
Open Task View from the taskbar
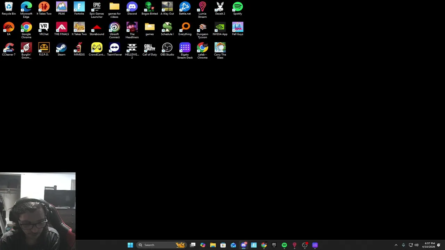pos(193,245)
